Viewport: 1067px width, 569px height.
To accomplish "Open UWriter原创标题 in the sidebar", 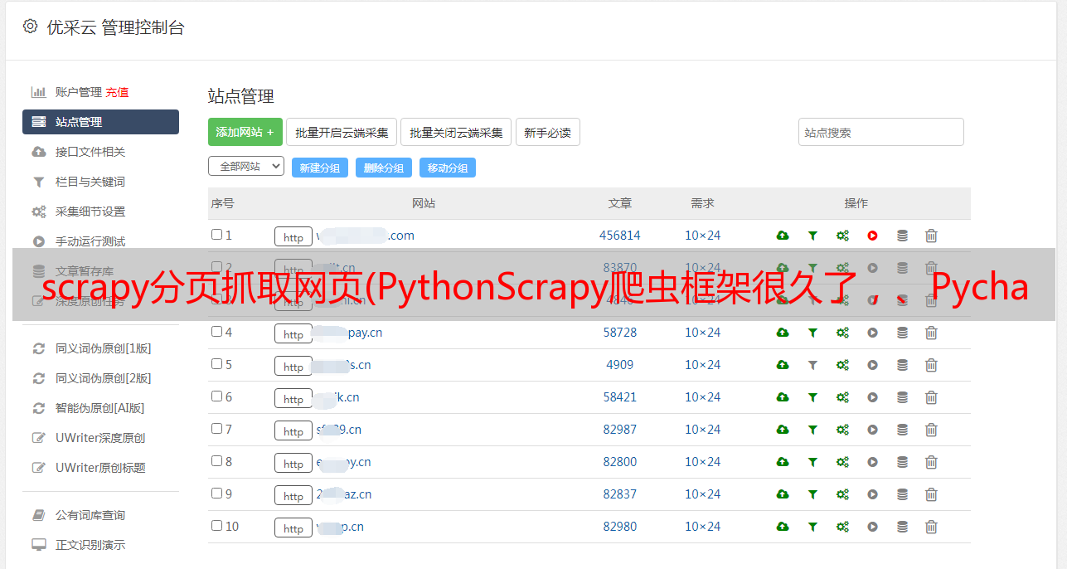I will tap(100, 468).
